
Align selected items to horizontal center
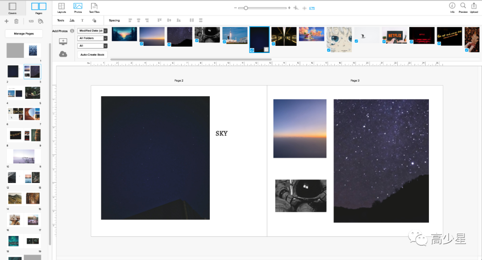point(139,20)
